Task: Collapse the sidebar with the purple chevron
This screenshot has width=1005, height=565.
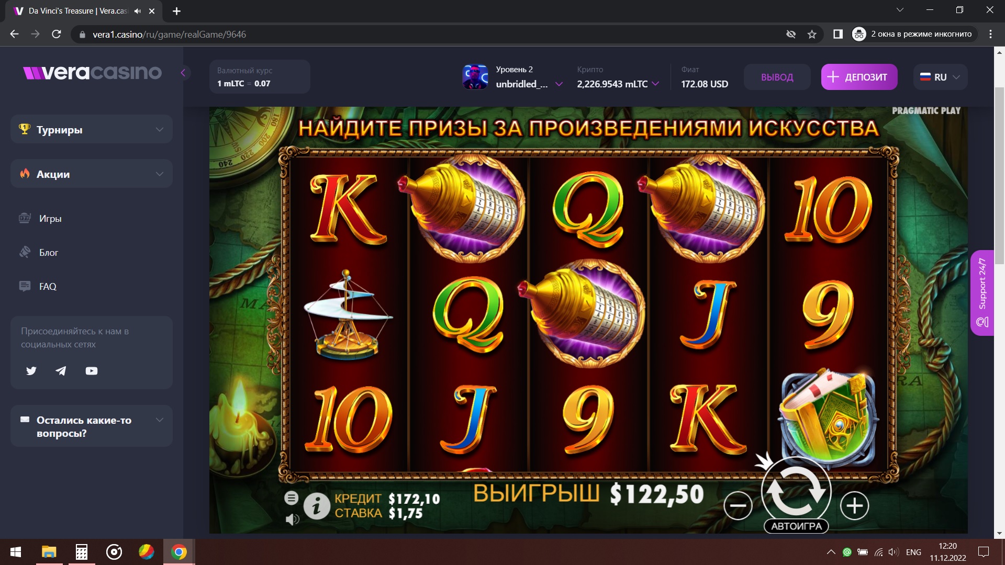Action: pyautogui.click(x=183, y=73)
